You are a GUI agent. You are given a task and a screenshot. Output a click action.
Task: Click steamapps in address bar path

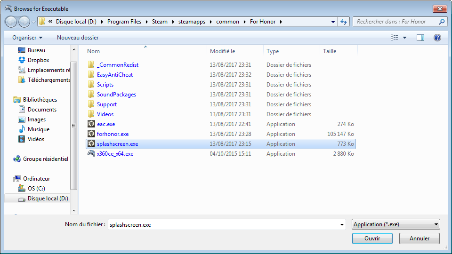(192, 22)
